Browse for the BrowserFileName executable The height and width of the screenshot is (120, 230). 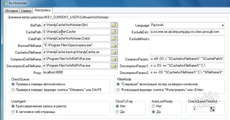coord(114,45)
